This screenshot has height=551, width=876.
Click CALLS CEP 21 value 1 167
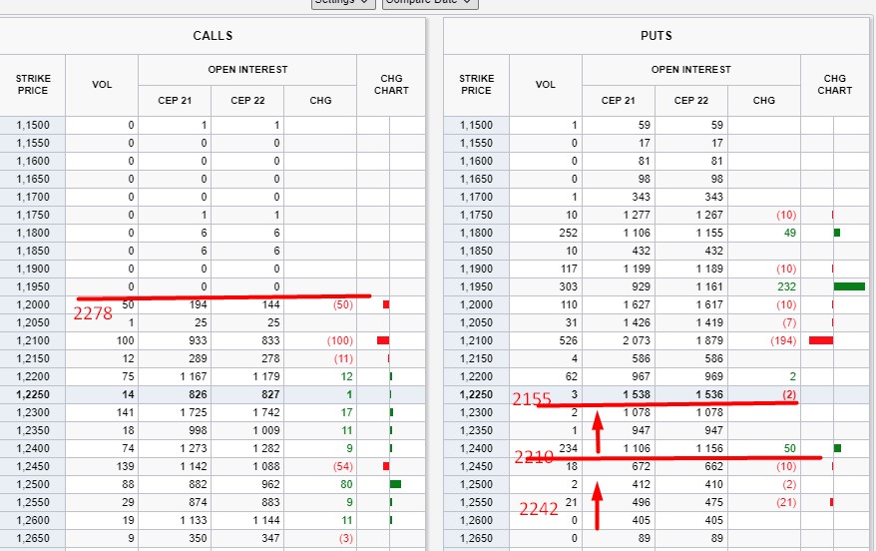(194, 376)
